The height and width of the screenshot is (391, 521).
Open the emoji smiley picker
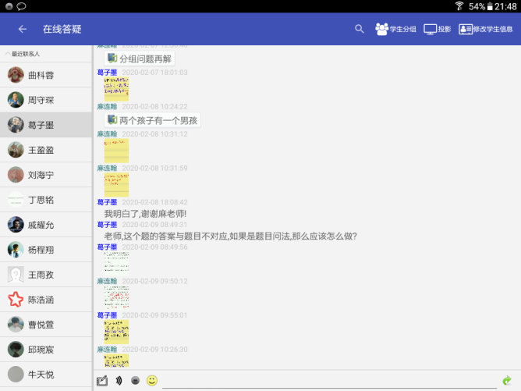coord(152,380)
